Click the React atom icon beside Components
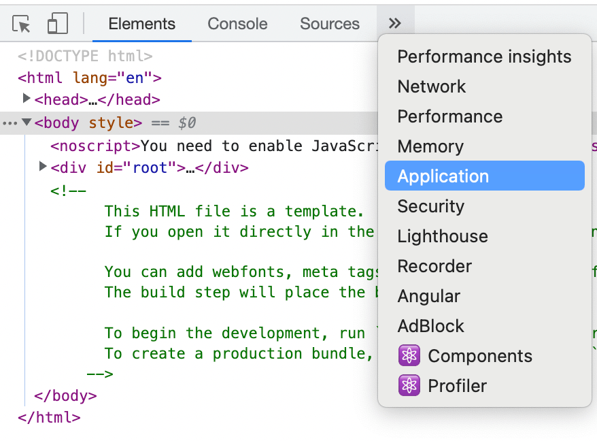Screen dimensions: 597x441 [x=409, y=356]
